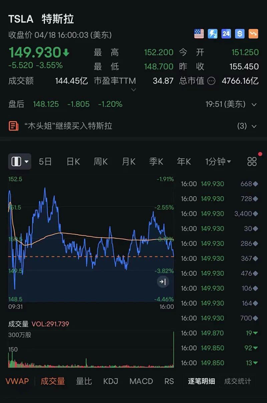The height and width of the screenshot is (403, 267).
Task: Expand the news list chevron next to (3)
Action: [x=254, y=126]
